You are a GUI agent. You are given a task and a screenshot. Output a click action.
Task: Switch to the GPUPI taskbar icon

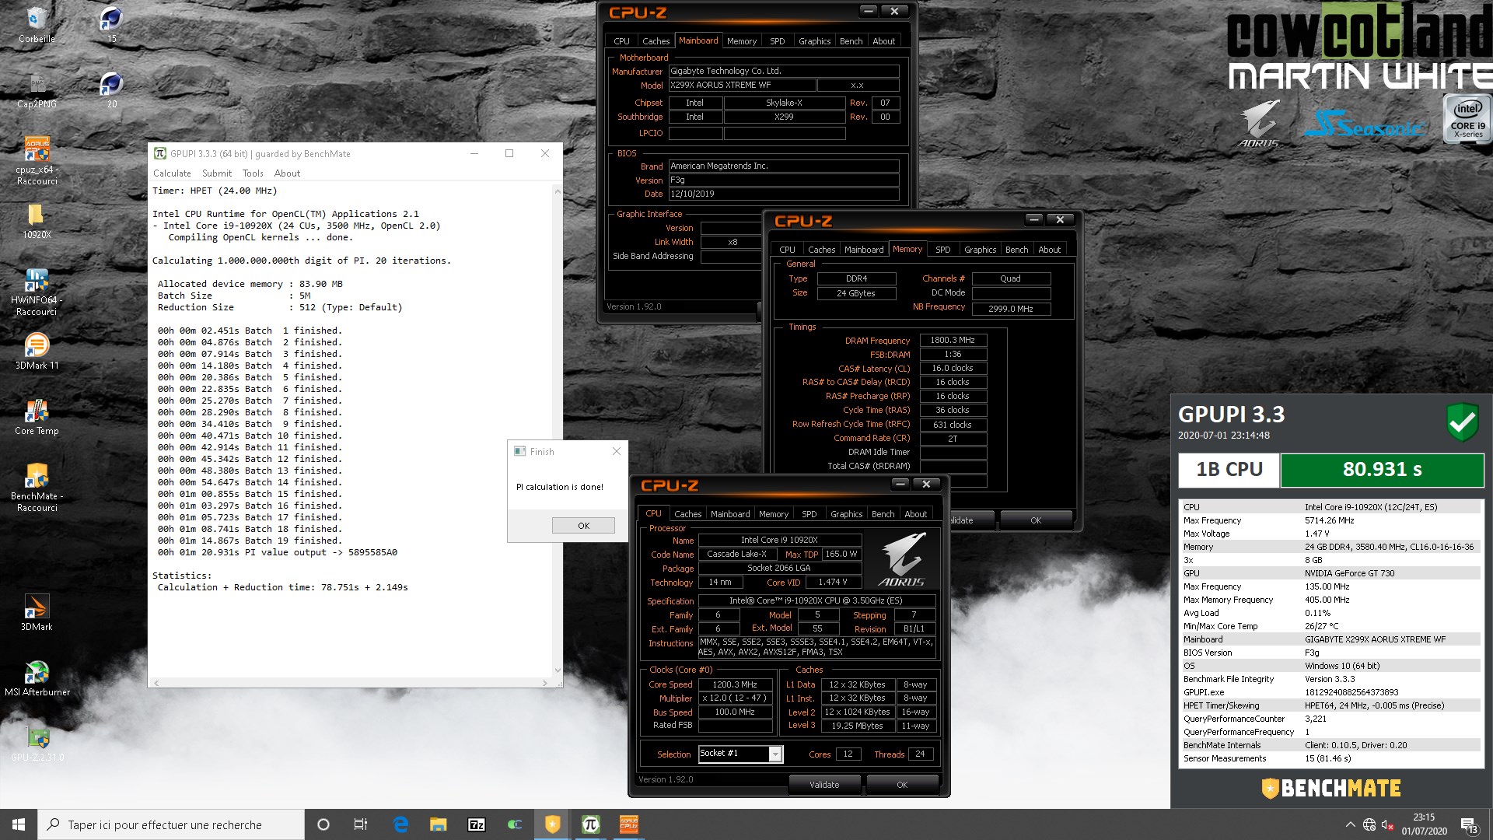click(591, 824)
